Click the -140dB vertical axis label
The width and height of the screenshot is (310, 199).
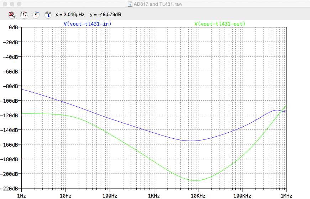click(x=9, y=130)
